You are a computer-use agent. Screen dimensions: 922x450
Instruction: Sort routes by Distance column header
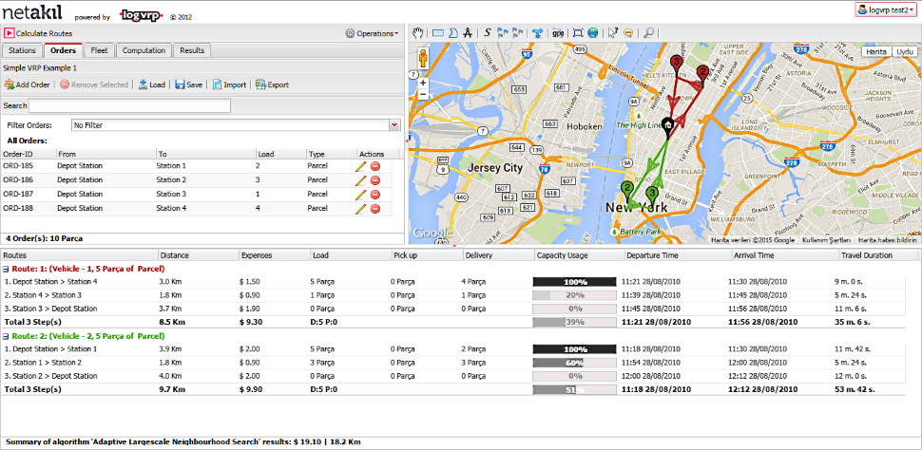tap(199, 255)
